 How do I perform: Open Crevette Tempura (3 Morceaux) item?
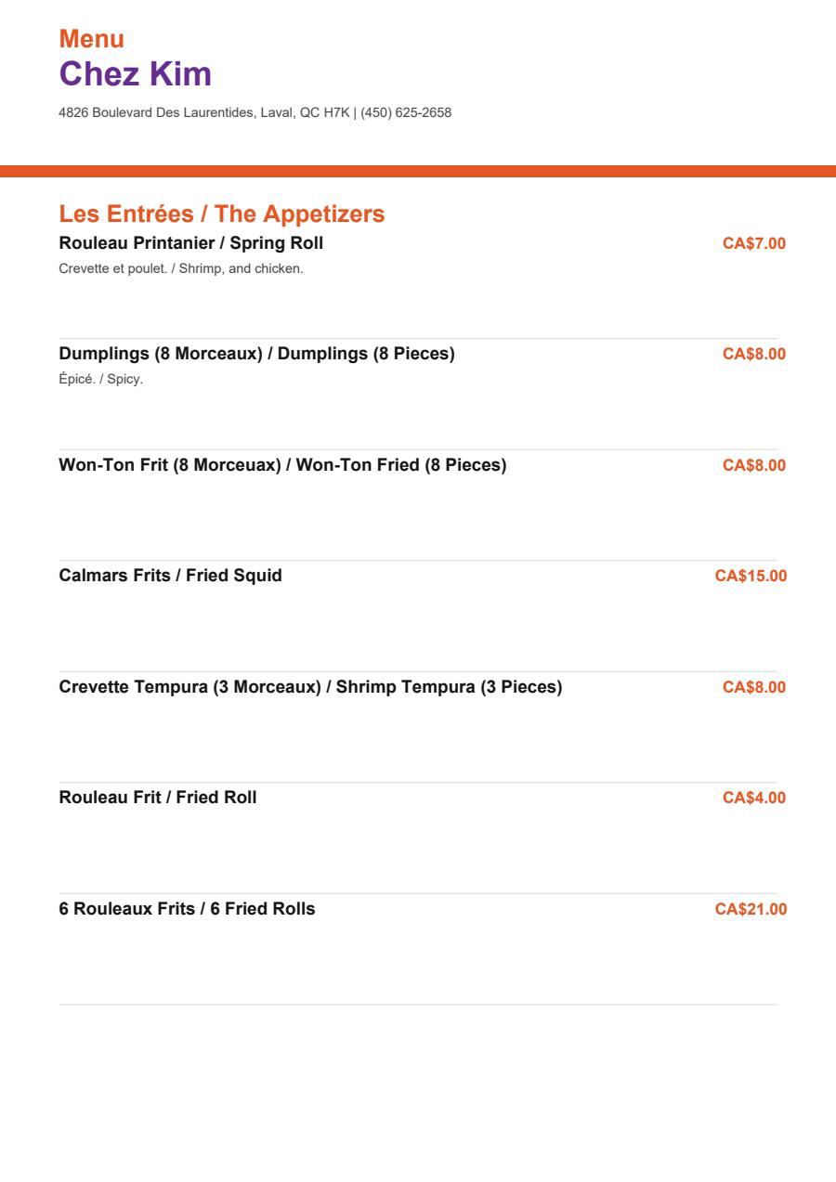(x=311, y=687)
